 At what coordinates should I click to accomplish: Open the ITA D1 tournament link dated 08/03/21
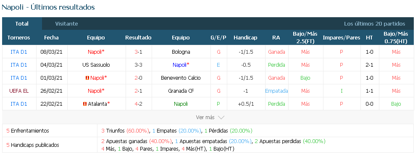[x=19, y=52]
